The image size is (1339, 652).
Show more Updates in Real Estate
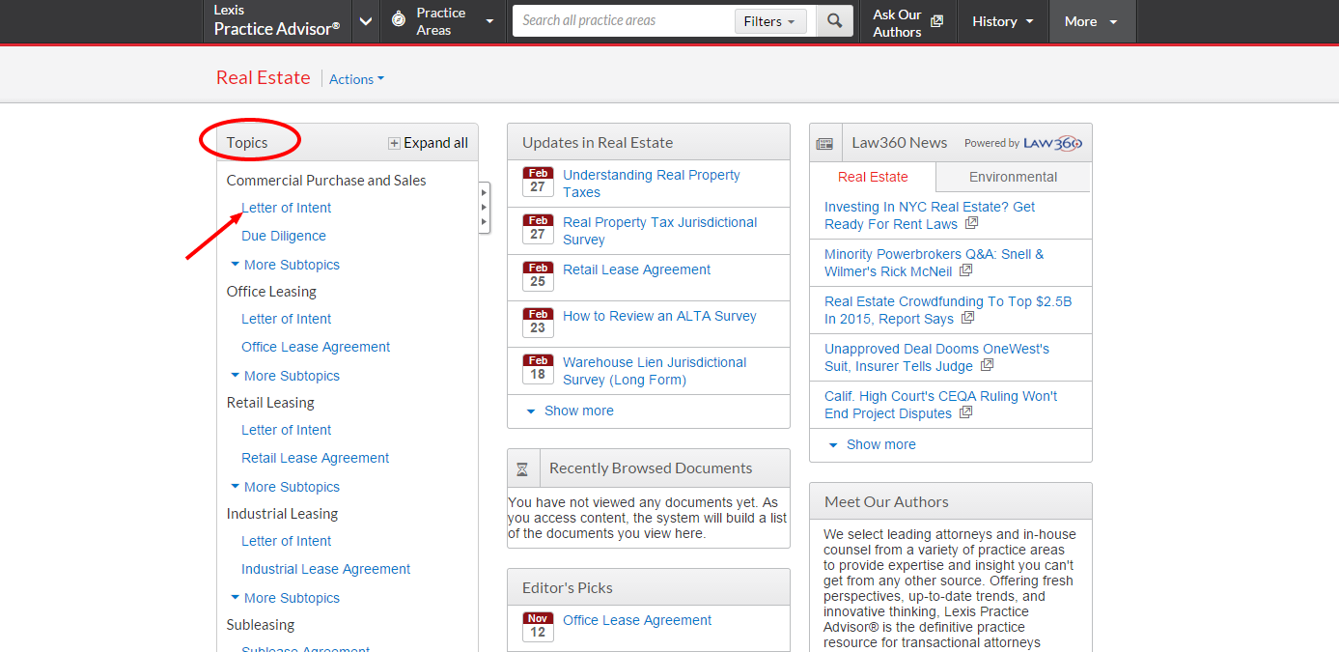(x=570, y=411)
